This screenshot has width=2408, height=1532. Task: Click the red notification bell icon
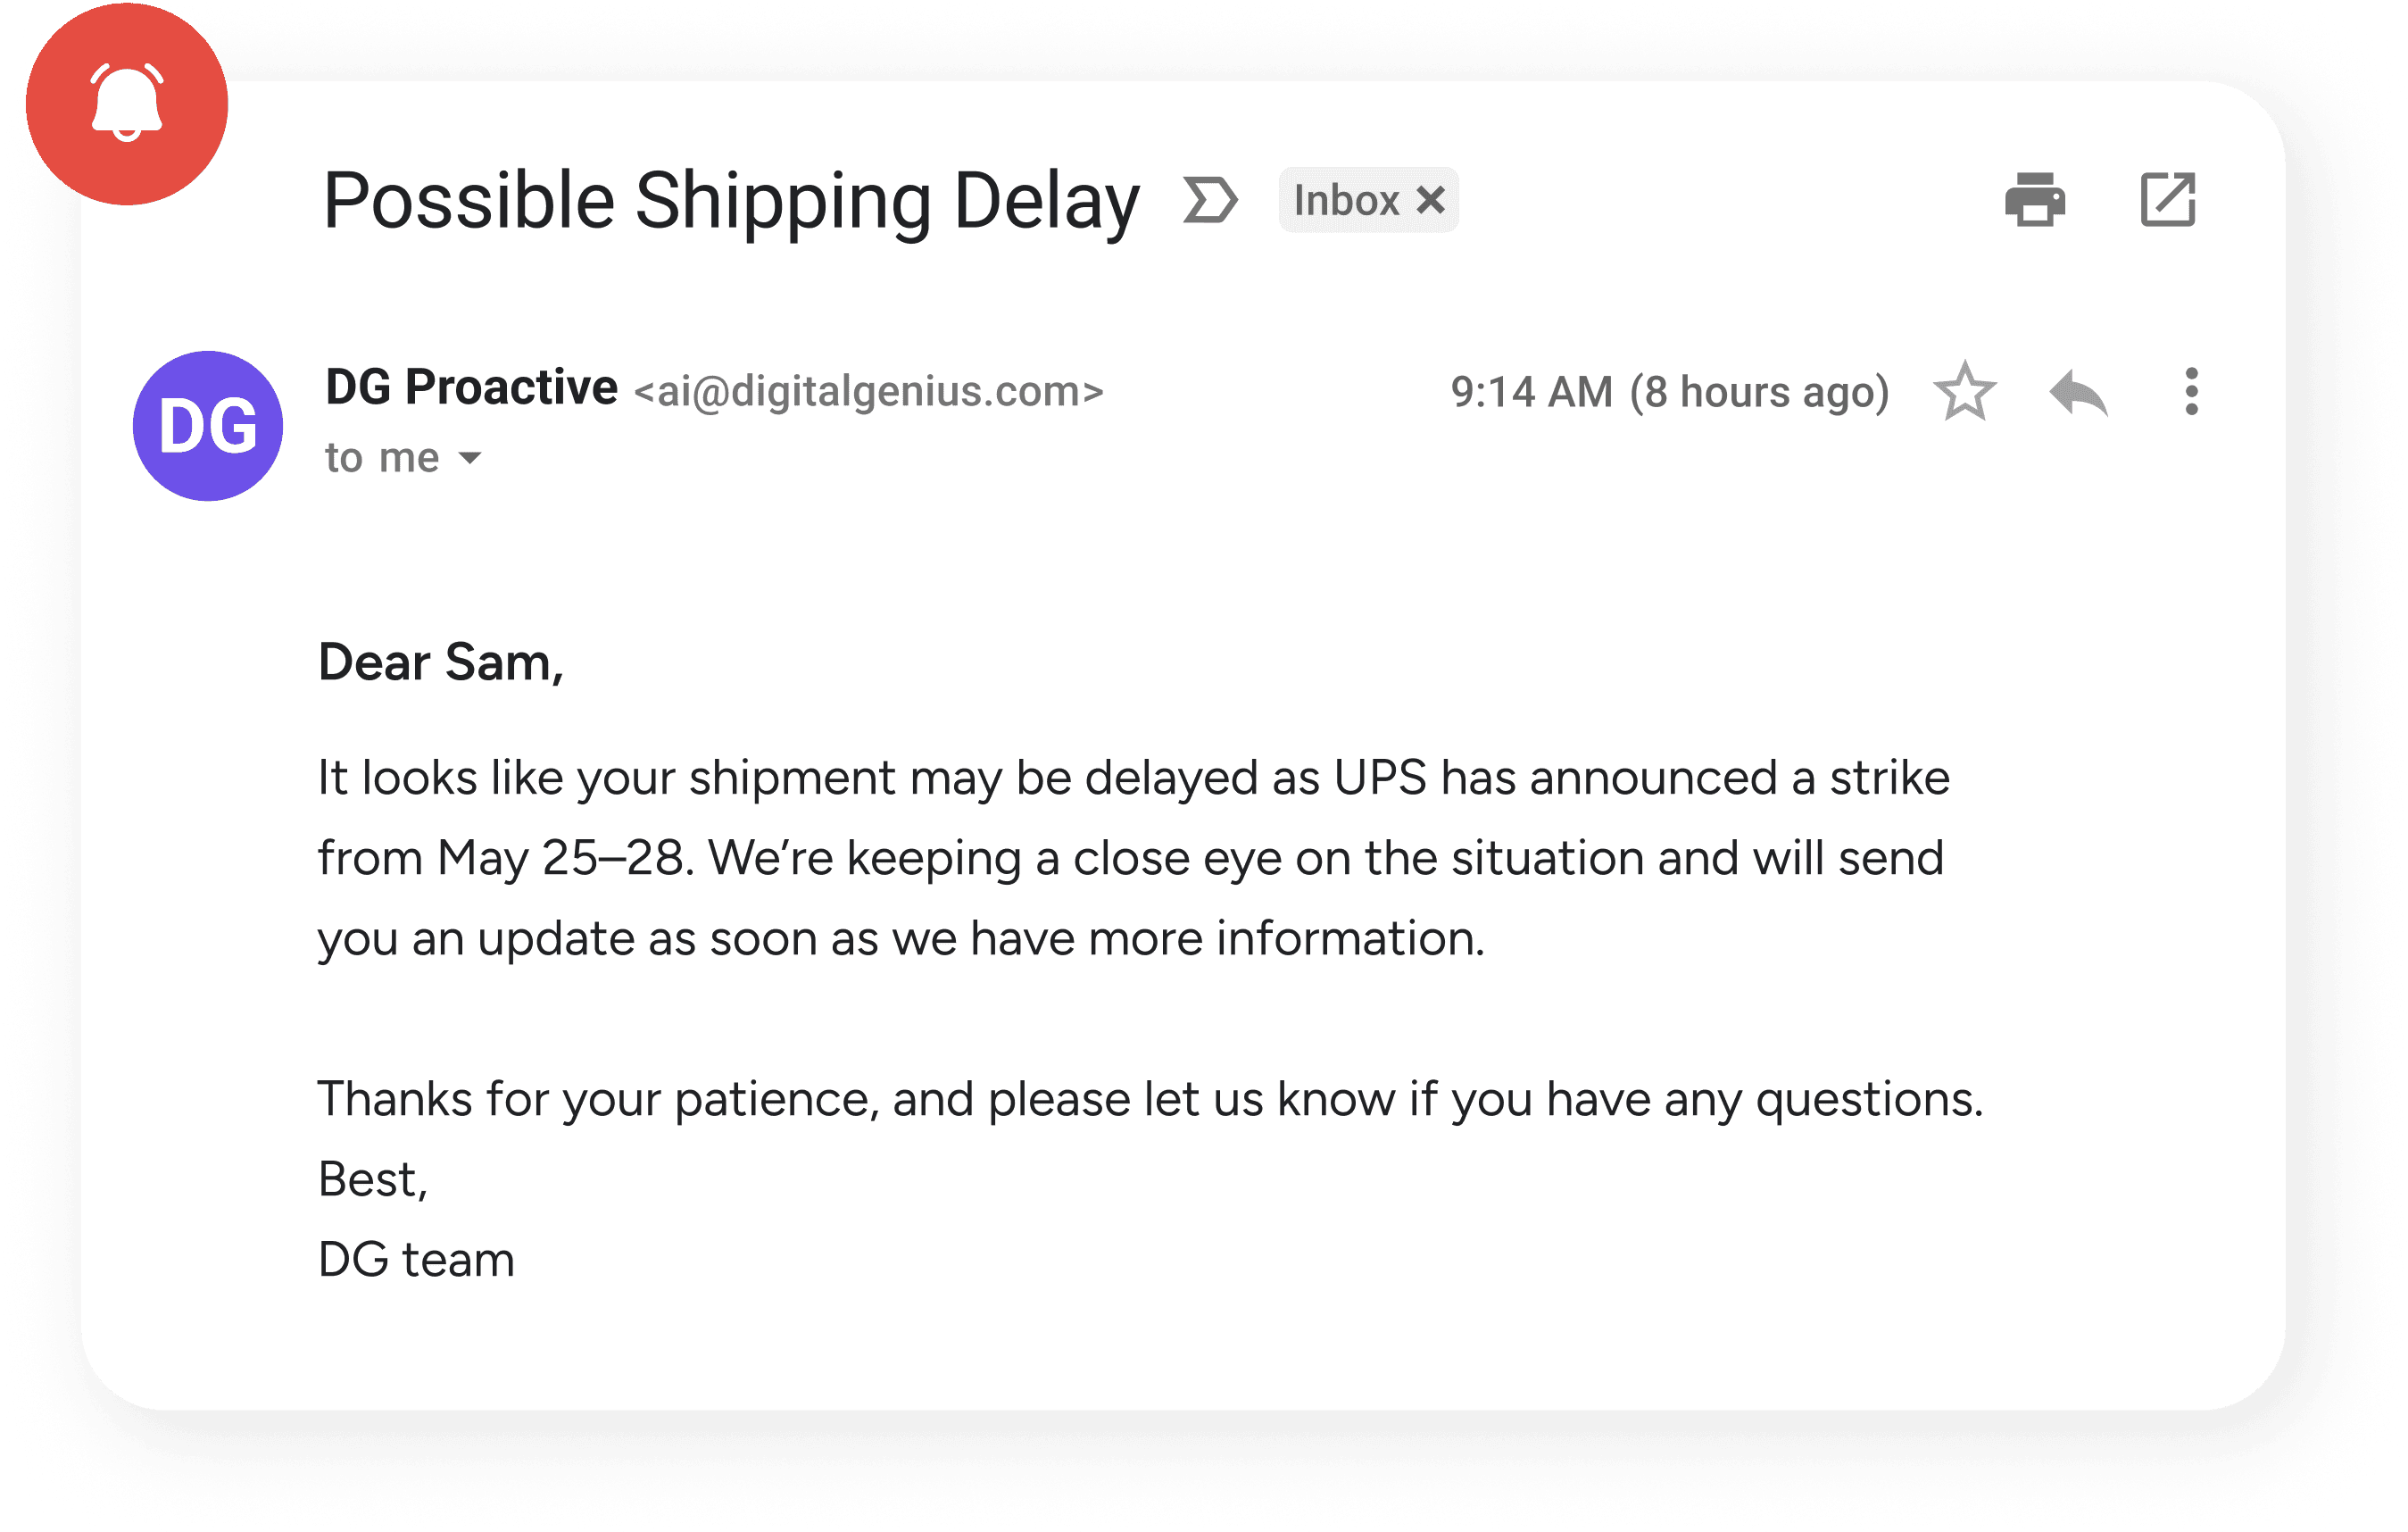coord(127,103)
